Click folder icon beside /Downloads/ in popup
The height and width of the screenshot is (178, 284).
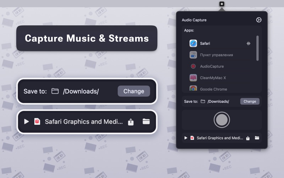203,101
